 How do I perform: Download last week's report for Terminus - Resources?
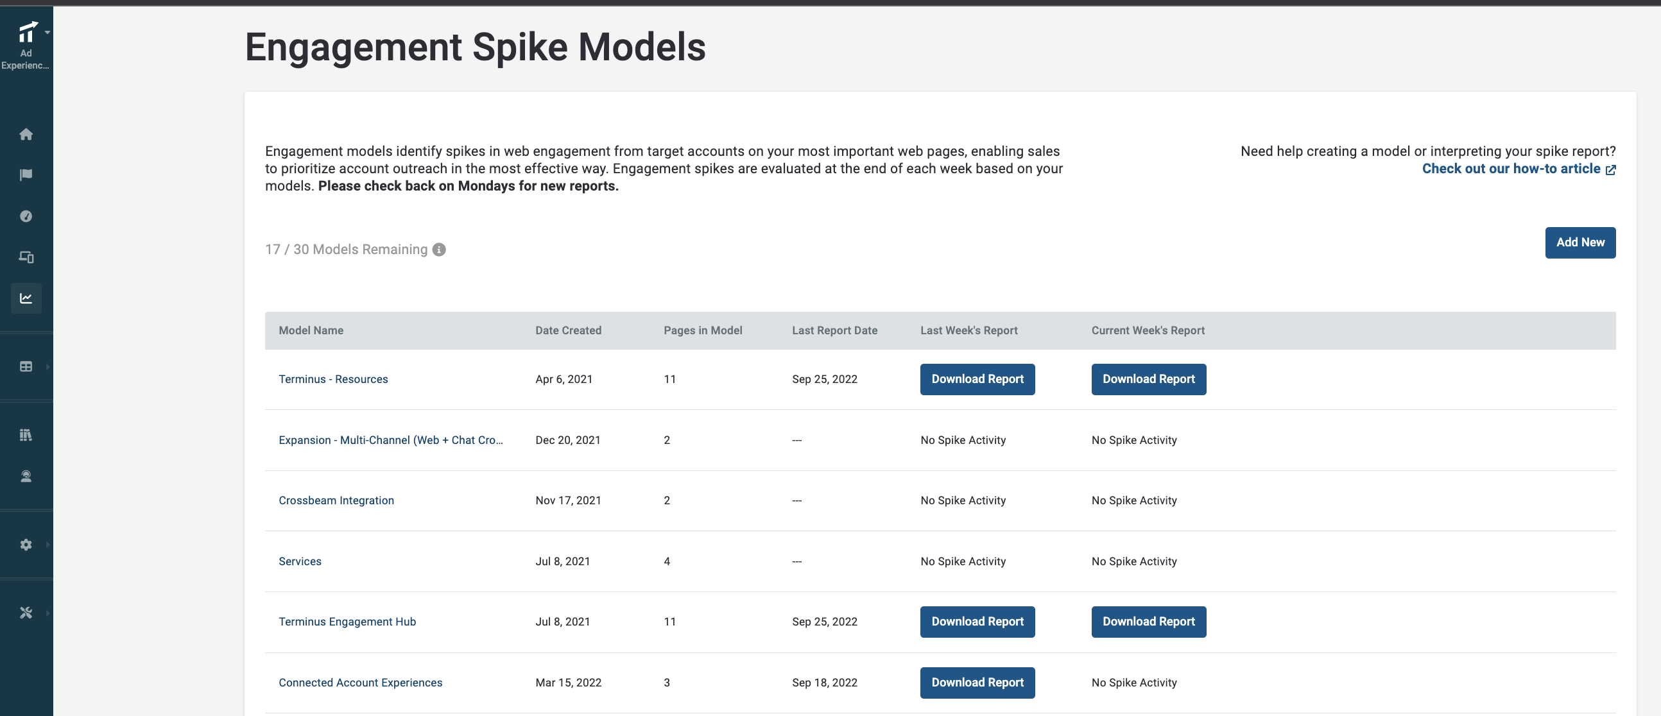(x=977, y=379)
